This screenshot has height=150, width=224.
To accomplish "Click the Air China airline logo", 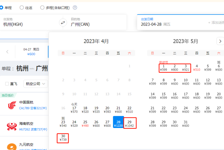I will (x=12, y=105).
